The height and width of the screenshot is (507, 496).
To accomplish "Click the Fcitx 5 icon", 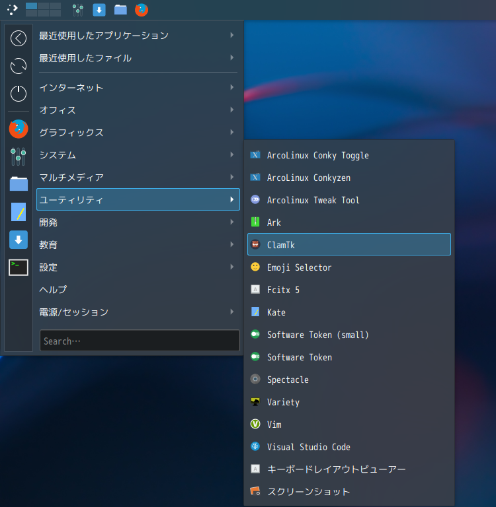I will pos(255,289).
